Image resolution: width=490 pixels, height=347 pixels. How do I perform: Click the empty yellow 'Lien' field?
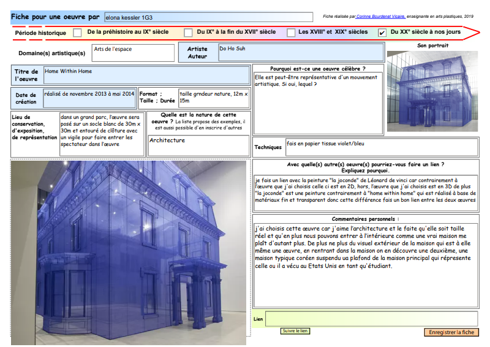pos(371,319)
